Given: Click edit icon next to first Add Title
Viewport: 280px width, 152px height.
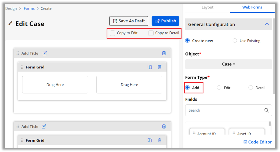Looking at the screenshot, I should 45,53.
